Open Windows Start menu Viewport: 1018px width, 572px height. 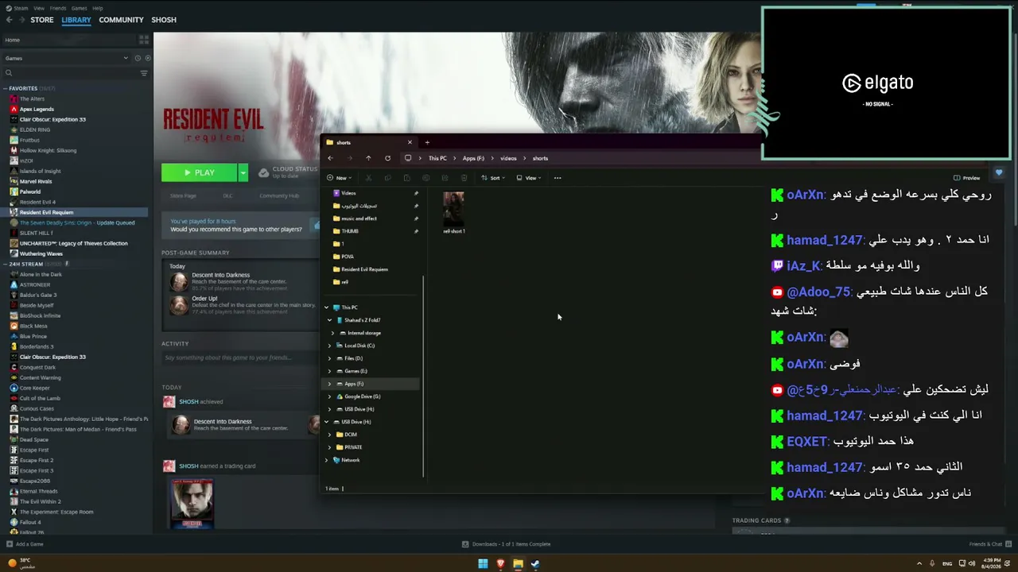(483, 564)
